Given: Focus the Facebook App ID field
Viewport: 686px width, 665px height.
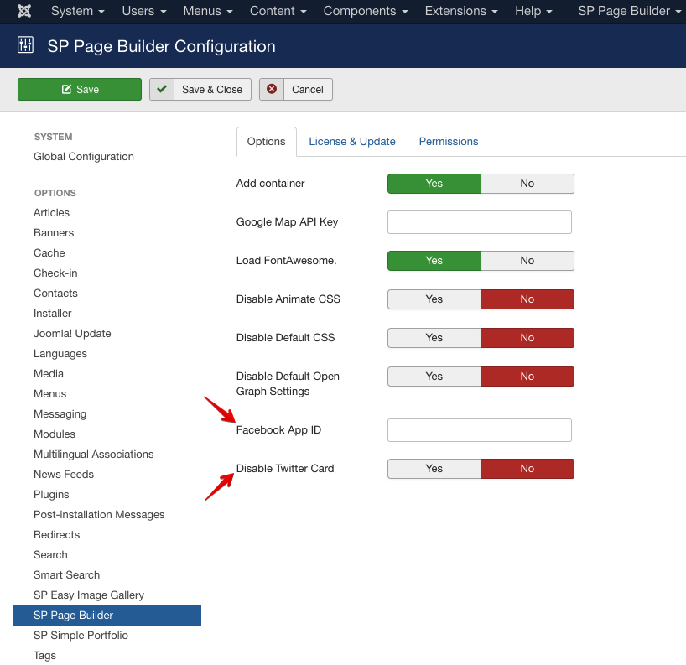Looking at the screenshot, I should tap(480, 430).
